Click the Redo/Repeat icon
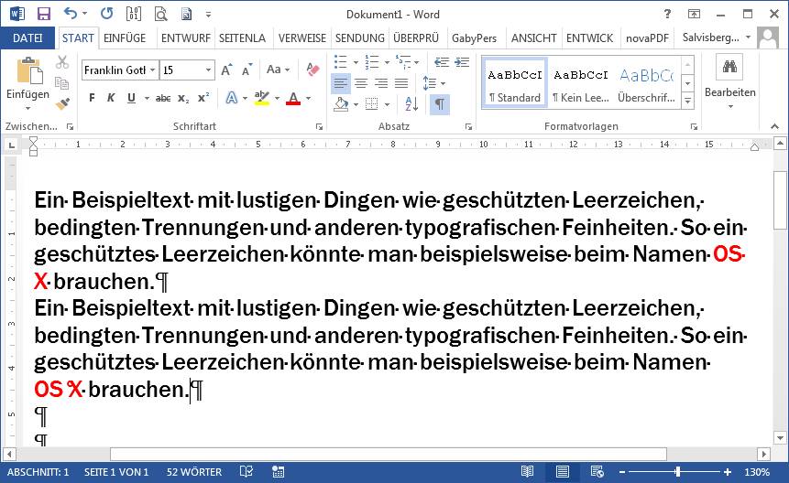789x483 pixels. click(x=106, y=14)
